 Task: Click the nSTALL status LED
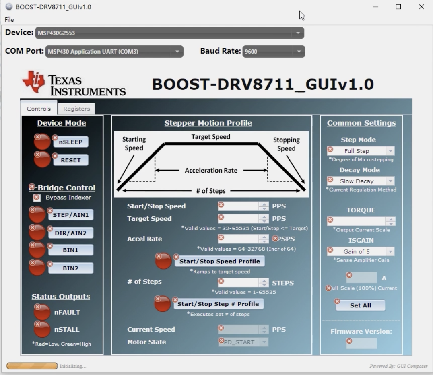42,329
